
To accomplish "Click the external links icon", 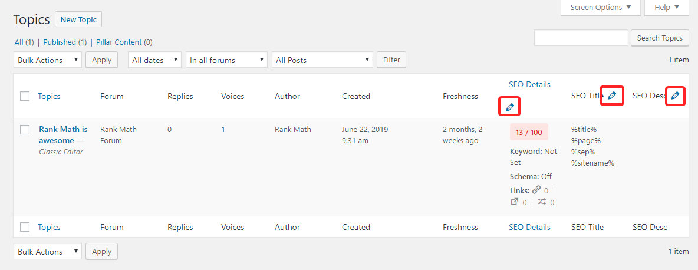I will click(514, 202).
